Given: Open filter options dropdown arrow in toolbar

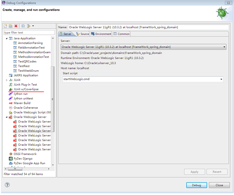Looking at the screenshot, I should 33,26.
